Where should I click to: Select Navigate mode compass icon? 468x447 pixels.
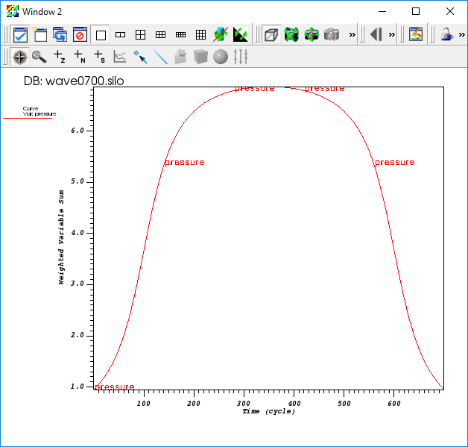click(x=20, y=57)
